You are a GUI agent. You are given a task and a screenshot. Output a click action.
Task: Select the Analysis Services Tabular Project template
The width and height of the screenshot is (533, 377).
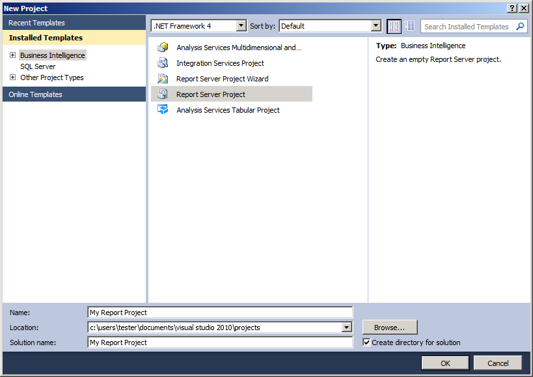point(232,110)
